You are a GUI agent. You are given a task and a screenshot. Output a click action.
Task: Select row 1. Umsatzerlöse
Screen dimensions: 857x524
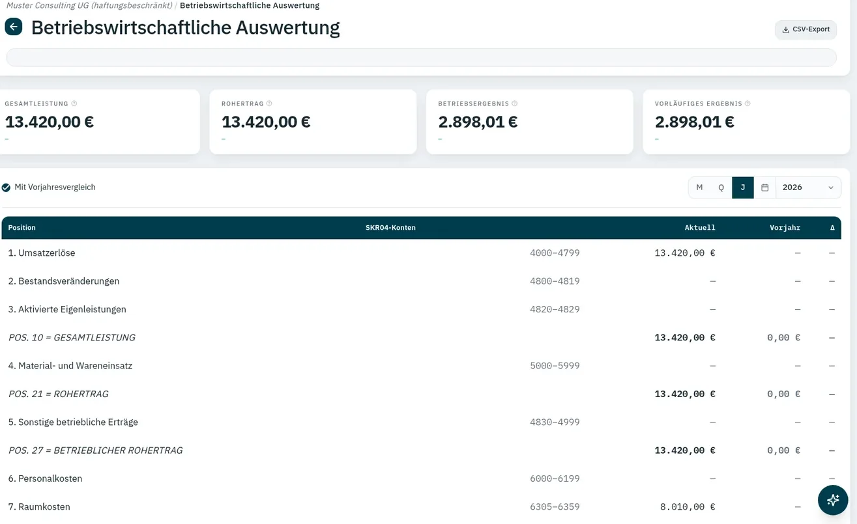point(421,253)
